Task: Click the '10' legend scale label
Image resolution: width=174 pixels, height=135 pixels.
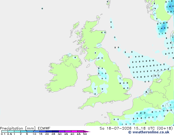Action: pyautogui.click(x=34, y=134)
